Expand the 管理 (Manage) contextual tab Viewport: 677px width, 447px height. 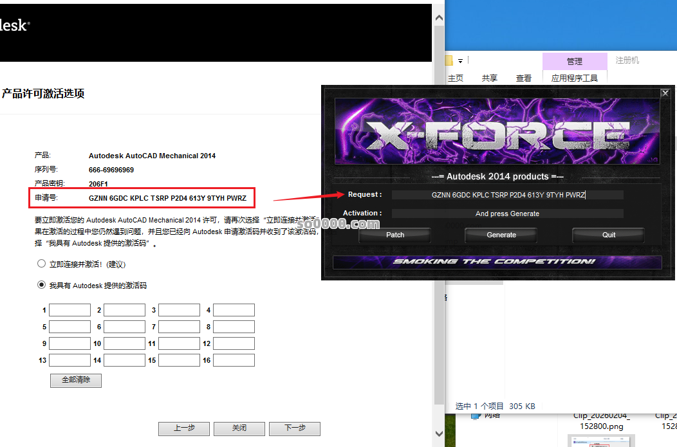574,61
